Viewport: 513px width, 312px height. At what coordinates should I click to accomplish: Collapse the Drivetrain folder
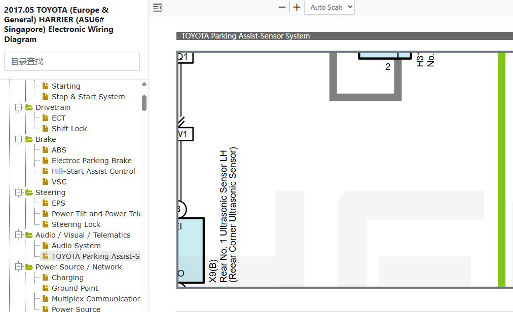click(x=19, y=107)
